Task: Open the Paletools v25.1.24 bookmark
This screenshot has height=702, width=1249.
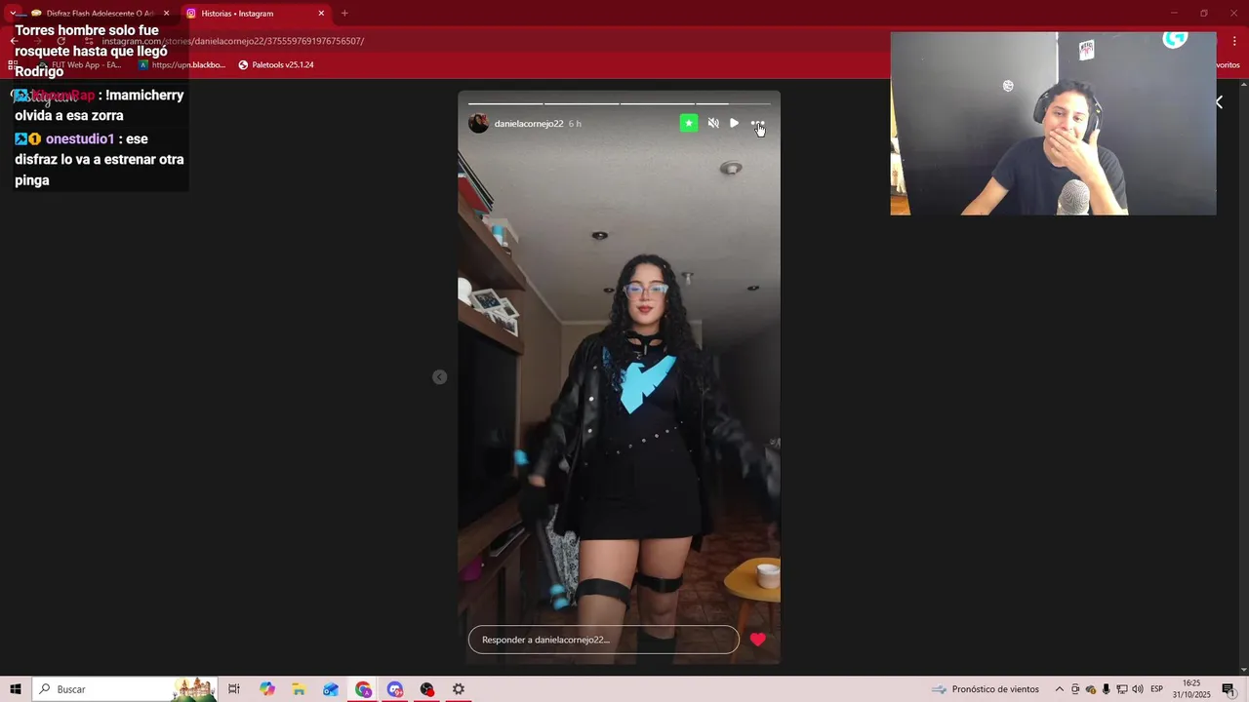Action: [276, 64]
